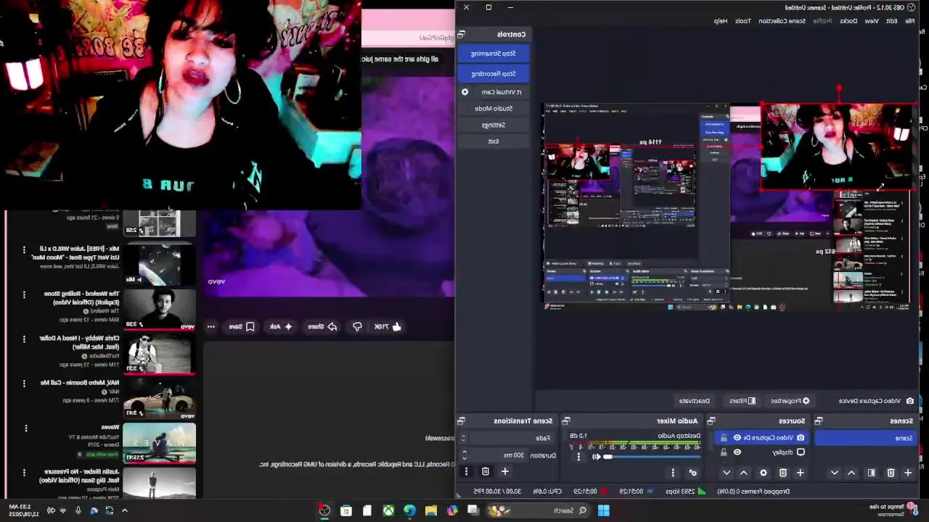Like the YouTube video with 710K likes

click(388, 327)
